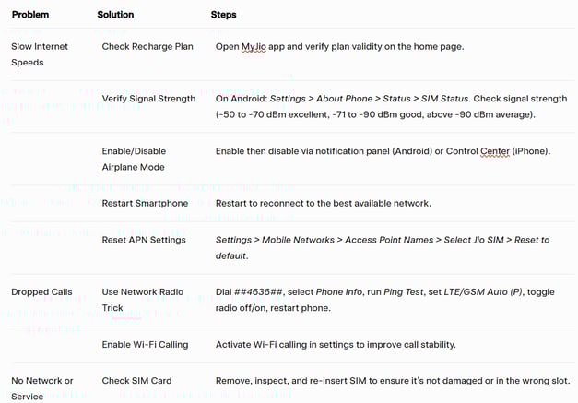Click the Use Network Radio Trick cell

point(143,300)
